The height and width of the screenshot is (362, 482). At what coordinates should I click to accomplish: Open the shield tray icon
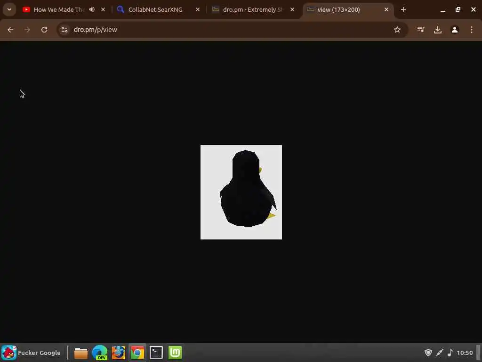(428, 353)
